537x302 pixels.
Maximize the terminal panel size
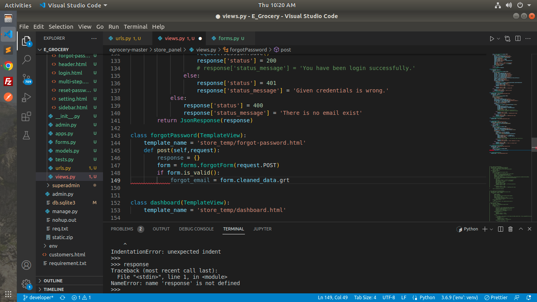pyautogui.click(x=520, y=229)
